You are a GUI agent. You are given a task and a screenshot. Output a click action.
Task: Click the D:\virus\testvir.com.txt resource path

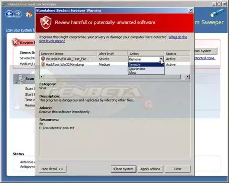[x=56, y=128]
